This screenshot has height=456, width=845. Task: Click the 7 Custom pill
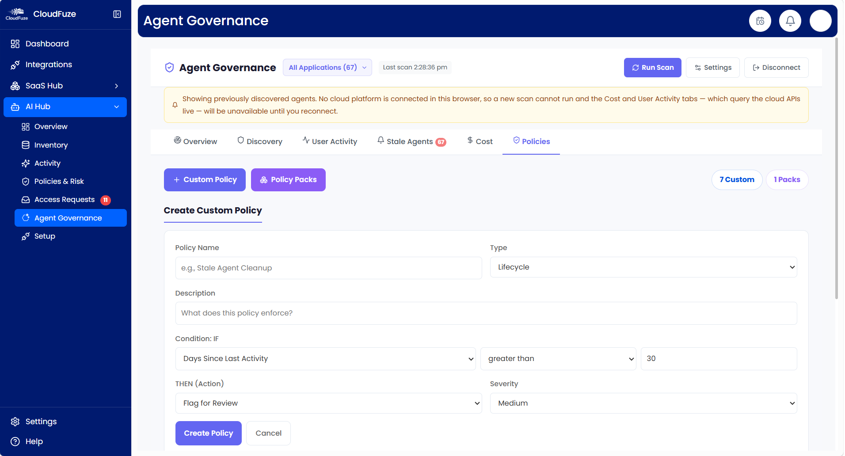(737, 180)
